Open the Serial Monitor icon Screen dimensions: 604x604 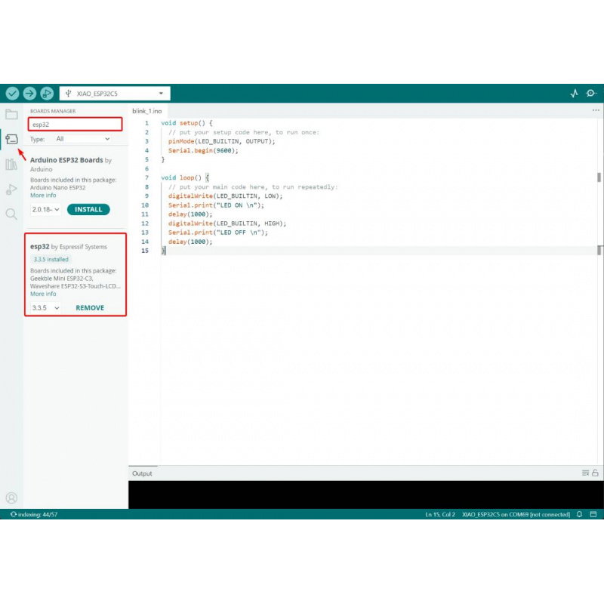591,93
